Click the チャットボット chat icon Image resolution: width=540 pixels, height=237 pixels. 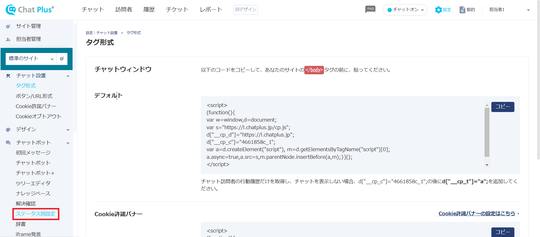point(8,143)
